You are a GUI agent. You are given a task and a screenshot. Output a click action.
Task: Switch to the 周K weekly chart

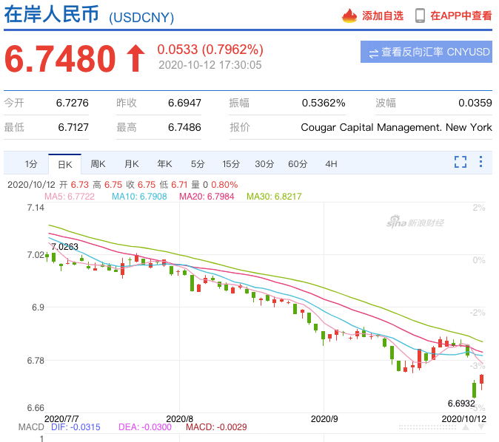pyautogui.click(x=98, y=163)
